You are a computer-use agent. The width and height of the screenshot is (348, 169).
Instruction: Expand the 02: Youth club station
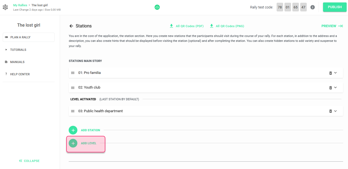pos(335,87)
